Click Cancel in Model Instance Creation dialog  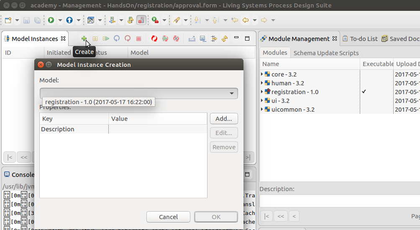(x=168, y=217)
